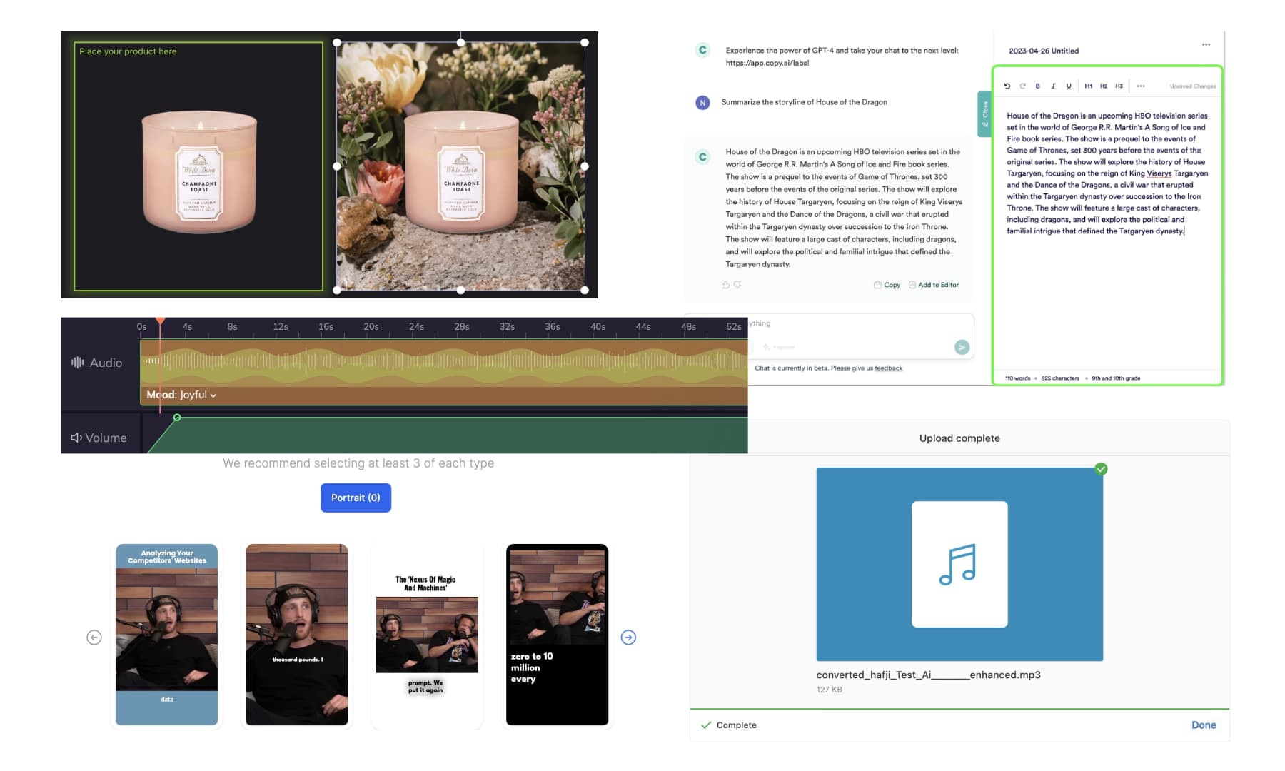Apply underline formatting in the editor

coord(1069,86)
